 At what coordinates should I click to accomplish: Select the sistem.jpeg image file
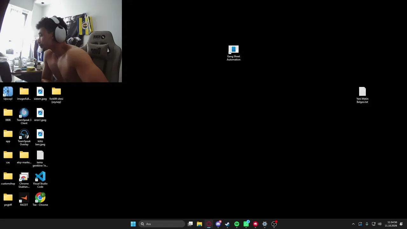(x=40, y=94)
